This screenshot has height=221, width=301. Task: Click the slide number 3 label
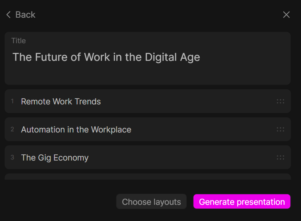[x=12, y=158]
